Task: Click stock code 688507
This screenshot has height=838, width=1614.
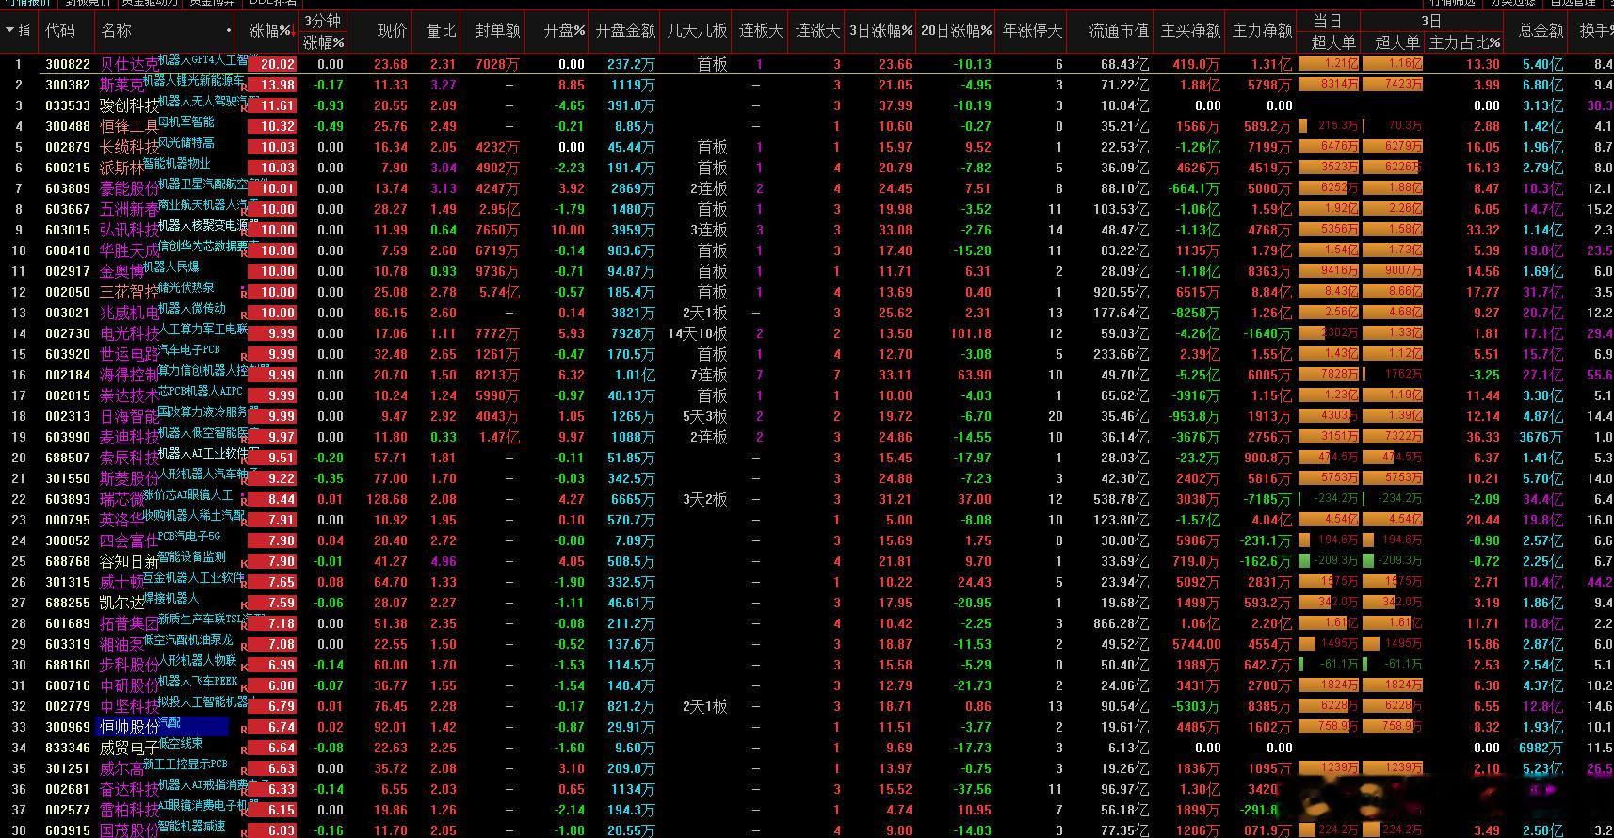Action: (x=68, y=458)
